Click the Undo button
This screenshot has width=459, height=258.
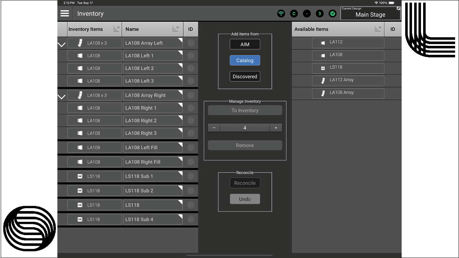tap(245, 199)
